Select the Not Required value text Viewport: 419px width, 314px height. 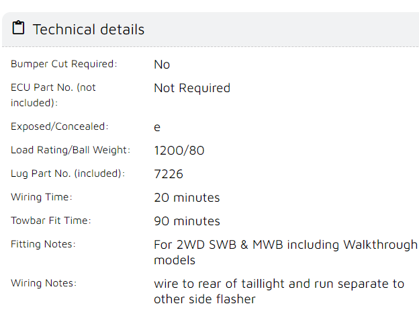192,88
